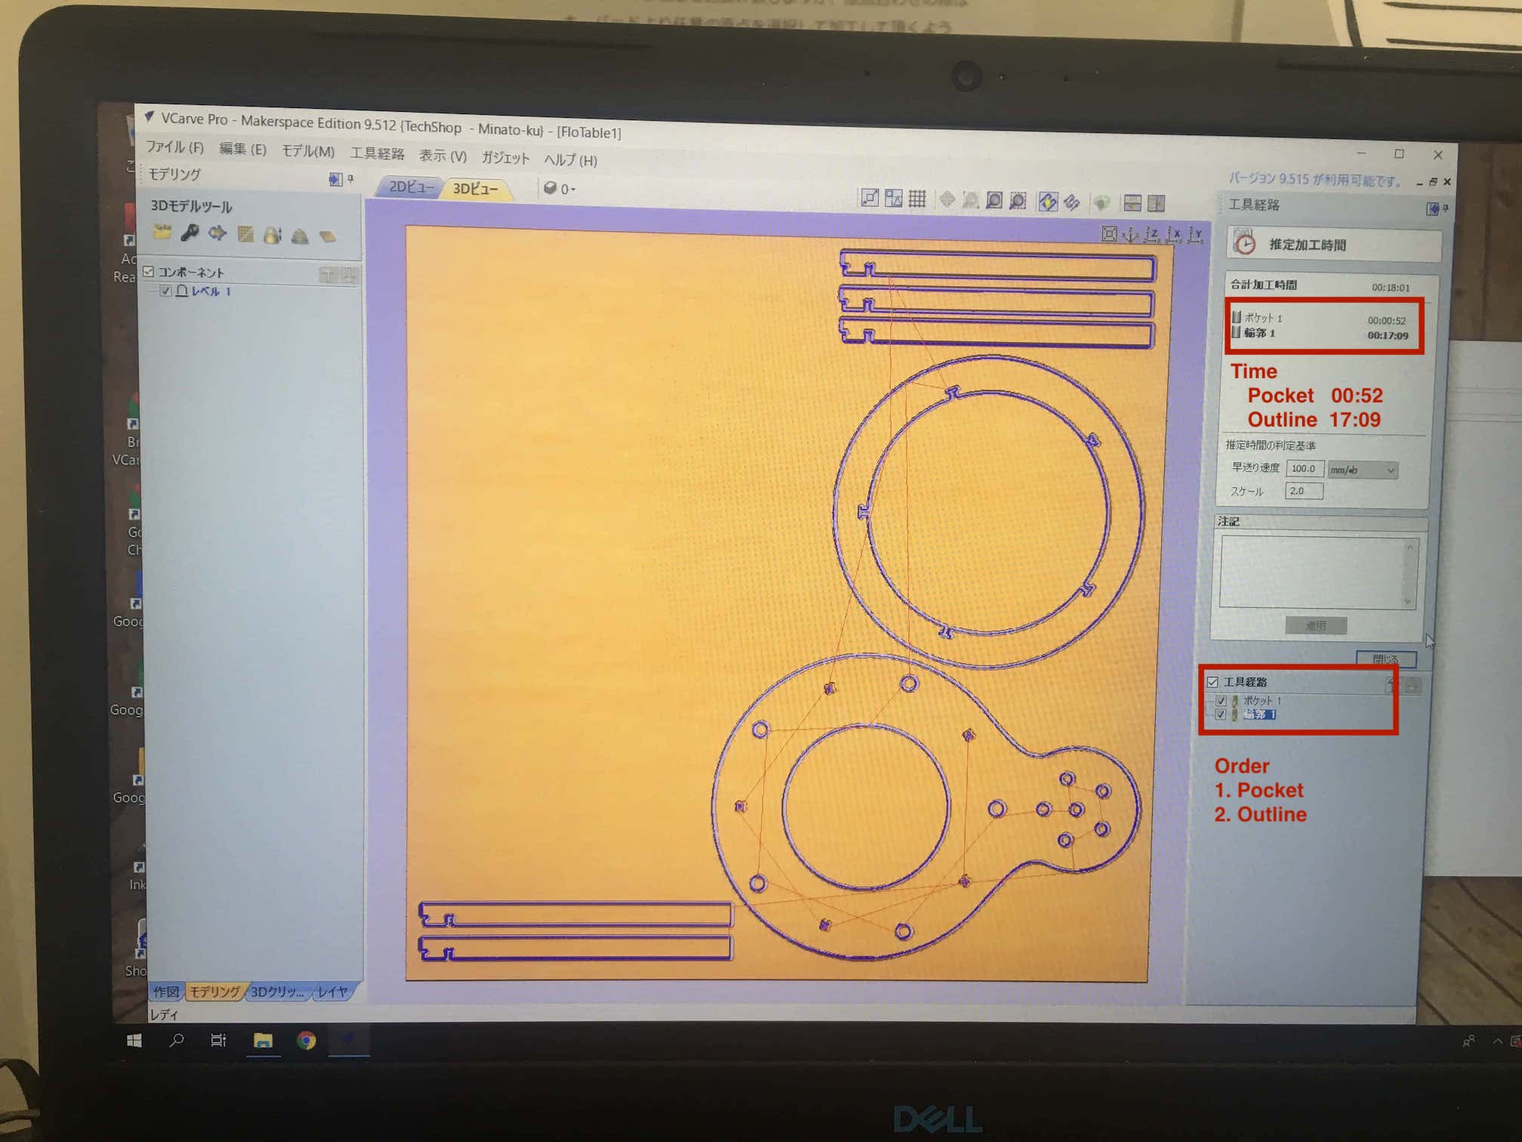Click the スケール input field
The height and width of the screenshot is (1142, 1522).
tap(1304, 491)
